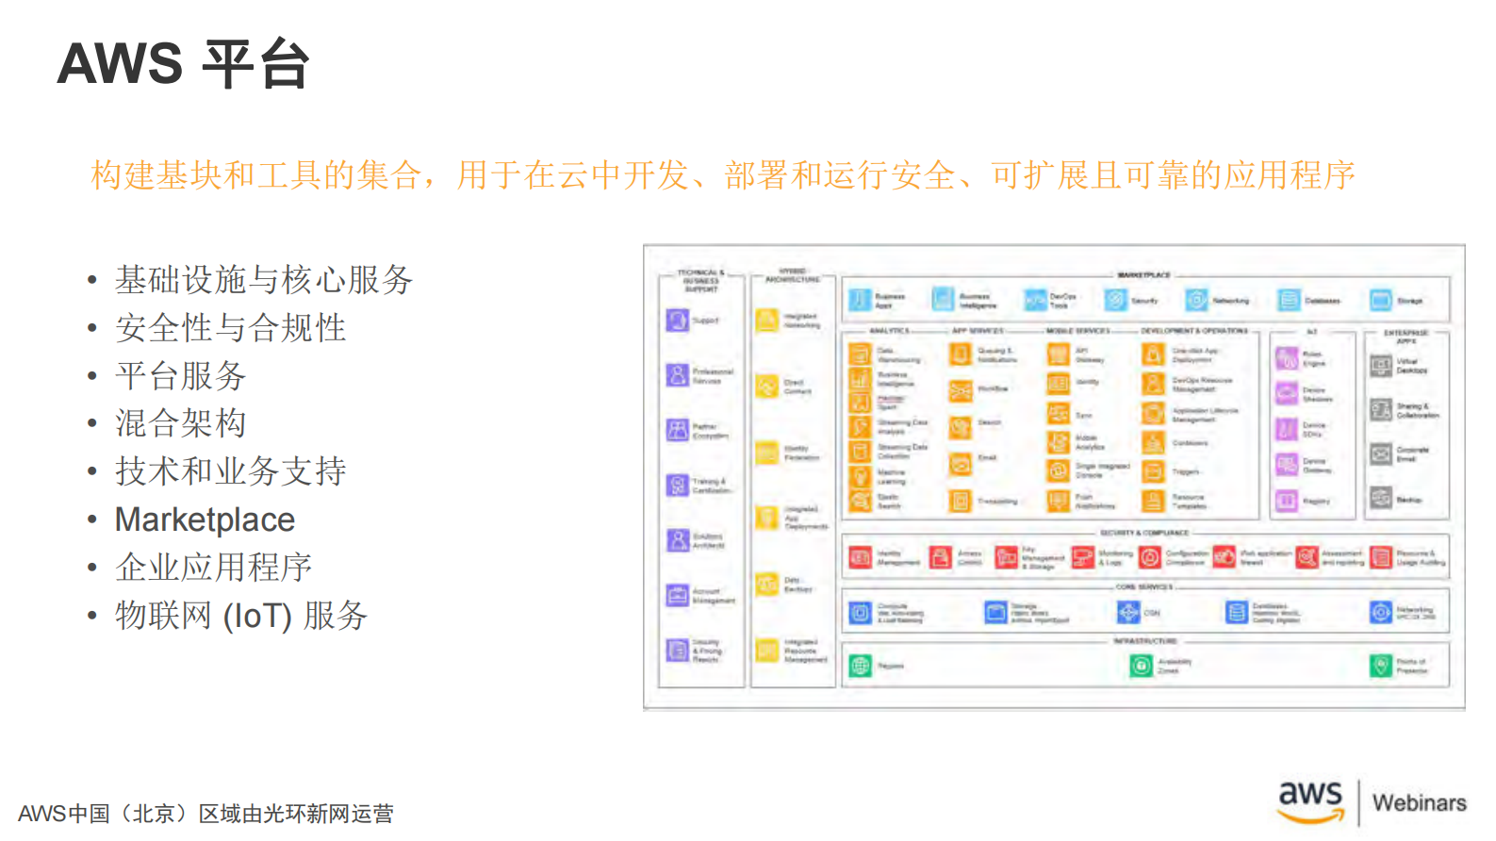This screenshot has width=1496, height=841.
Task: Click the Mobile Analytics icon
Action: [x=1058, y=442]
